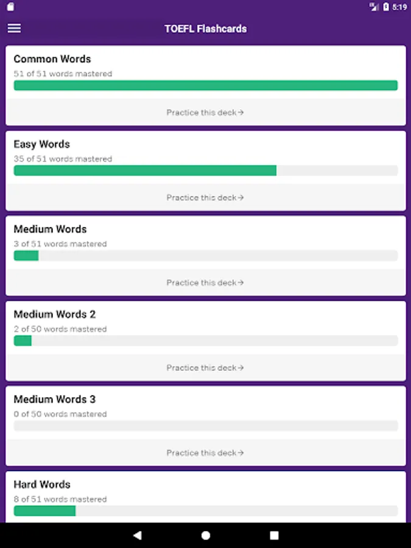Open the hamburger navigation menu

[14, 29]
